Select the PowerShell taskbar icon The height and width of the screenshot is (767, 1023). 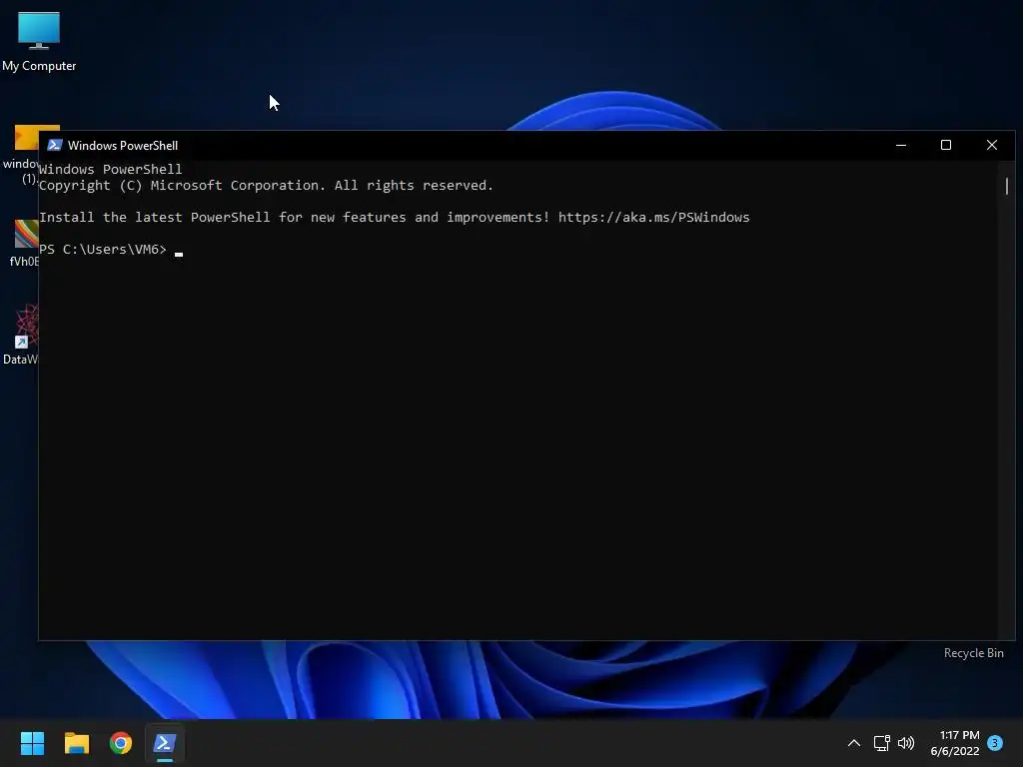click(x=165, y=743)
